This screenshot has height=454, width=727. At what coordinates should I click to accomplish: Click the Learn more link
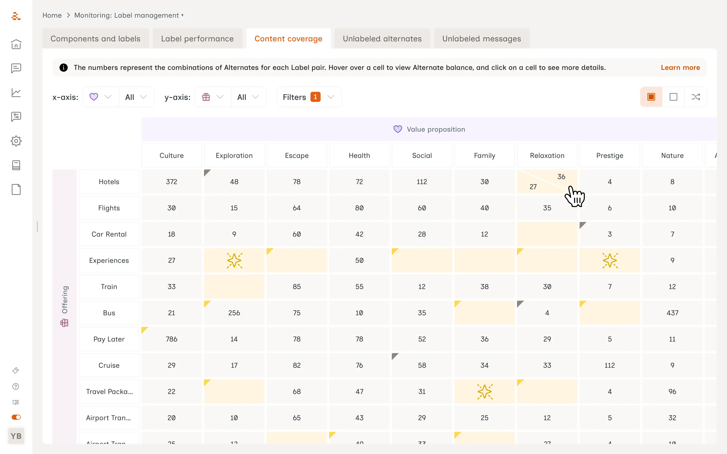pos(680,68)
